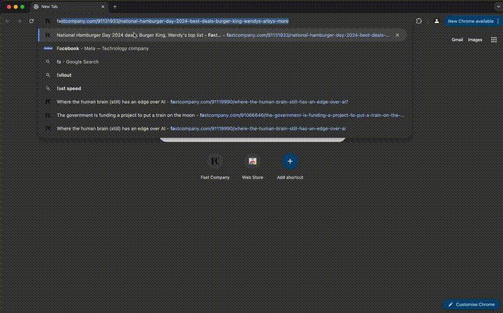The image size is (503, 313).
Task: Open the Google apps grid icon
Action: (494, 40)
